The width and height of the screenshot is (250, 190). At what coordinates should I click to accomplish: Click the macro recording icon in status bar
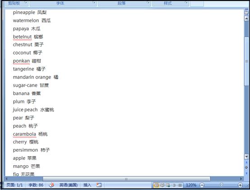pyautogui.click(x=99, y=185)
